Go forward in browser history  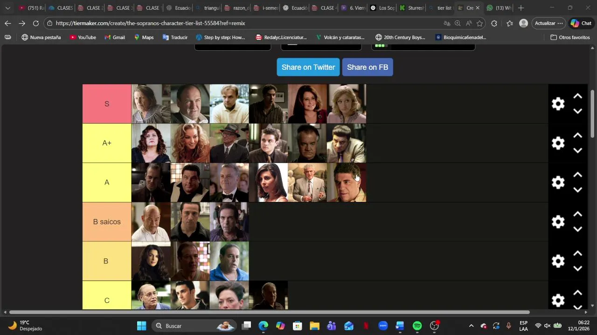click(x=22, y=23)
